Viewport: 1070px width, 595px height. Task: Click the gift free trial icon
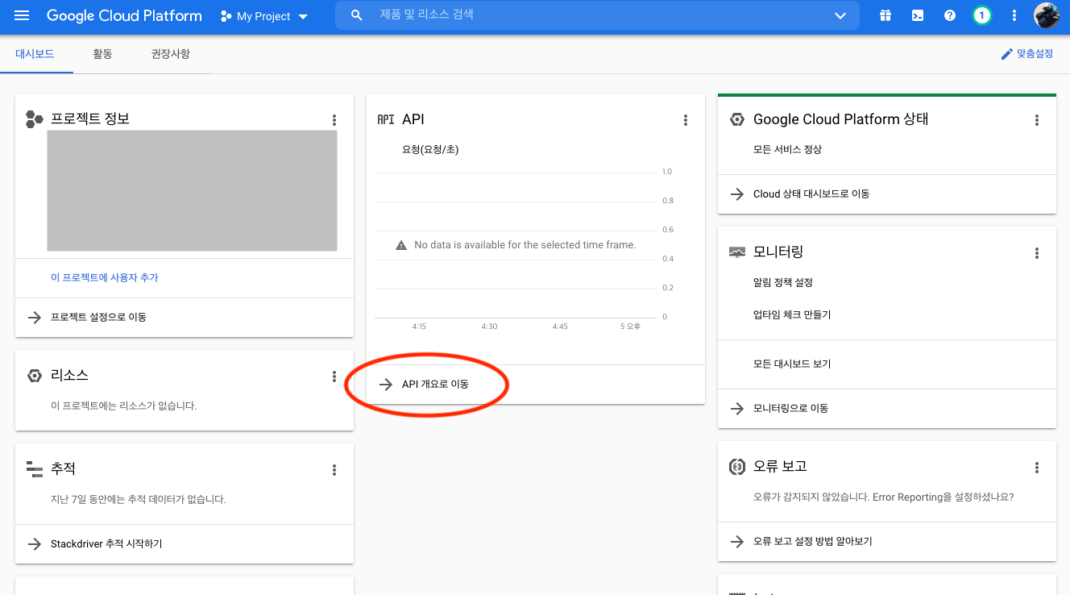pyautogui.click(x=885, y=15)
